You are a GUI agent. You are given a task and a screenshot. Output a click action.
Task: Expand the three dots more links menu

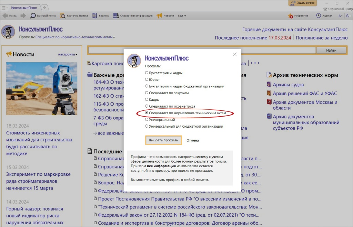[x=255, y=63]
